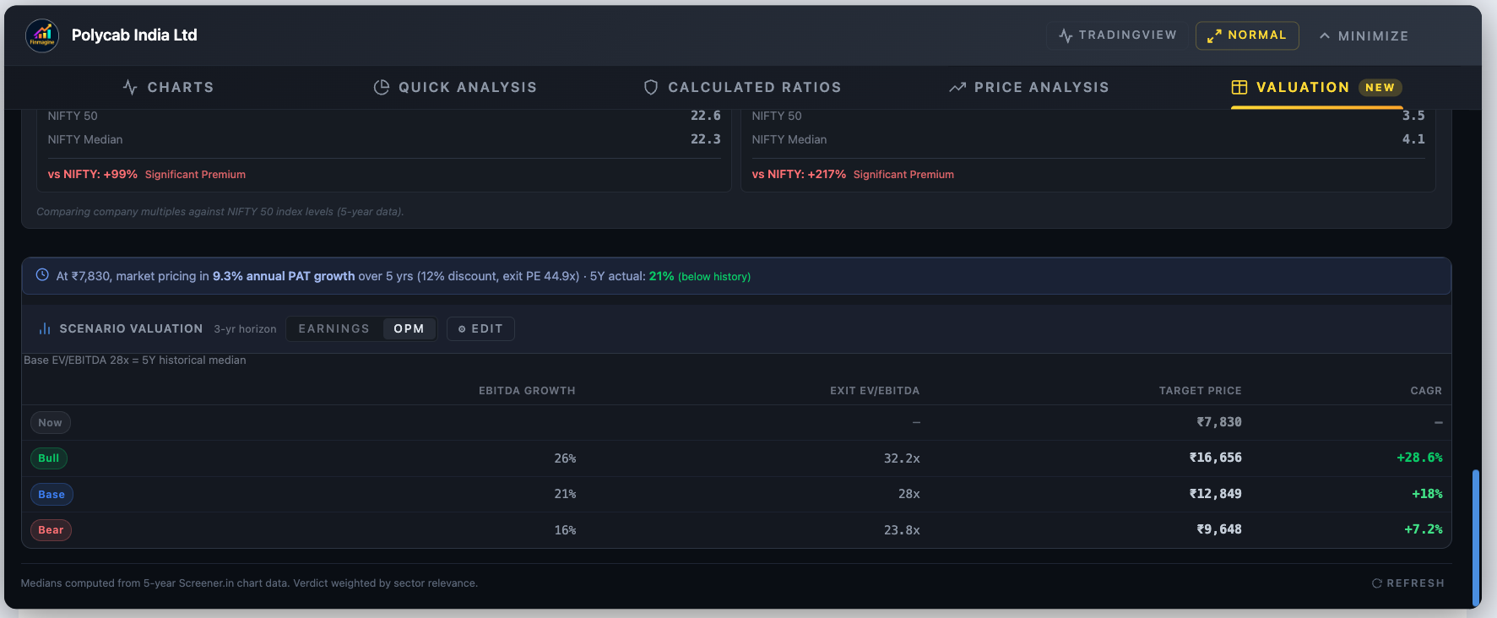Click the EXIT EV/EBITDA column header
Image resolution: width=1497 pixels, height=618 pixels.
click(x=875, y=391)
